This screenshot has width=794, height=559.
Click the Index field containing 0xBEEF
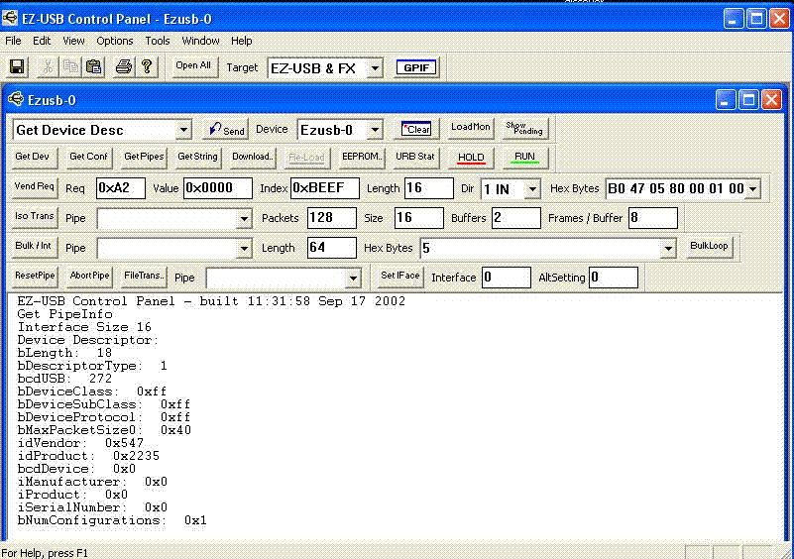(324, 188)
